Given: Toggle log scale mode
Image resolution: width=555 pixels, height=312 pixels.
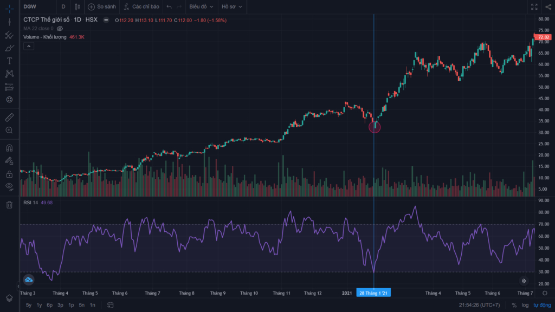Looking at the screenshot, I should coord(525,305).
